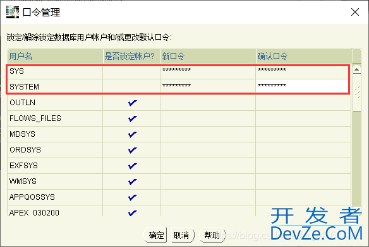Screen dimensions: 369x247
Task: Click confirm password cell for ORDSYS
Action: (303, 150)
